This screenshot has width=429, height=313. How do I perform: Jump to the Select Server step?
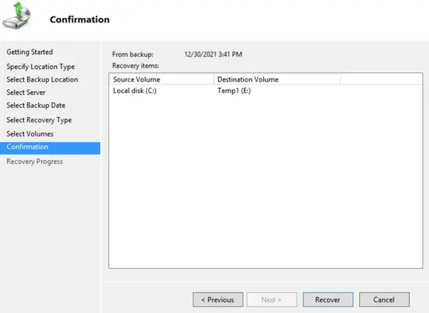click(26, 92)
